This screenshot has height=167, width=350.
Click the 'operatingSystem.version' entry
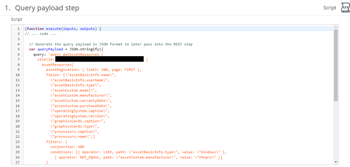pos(80,116)
